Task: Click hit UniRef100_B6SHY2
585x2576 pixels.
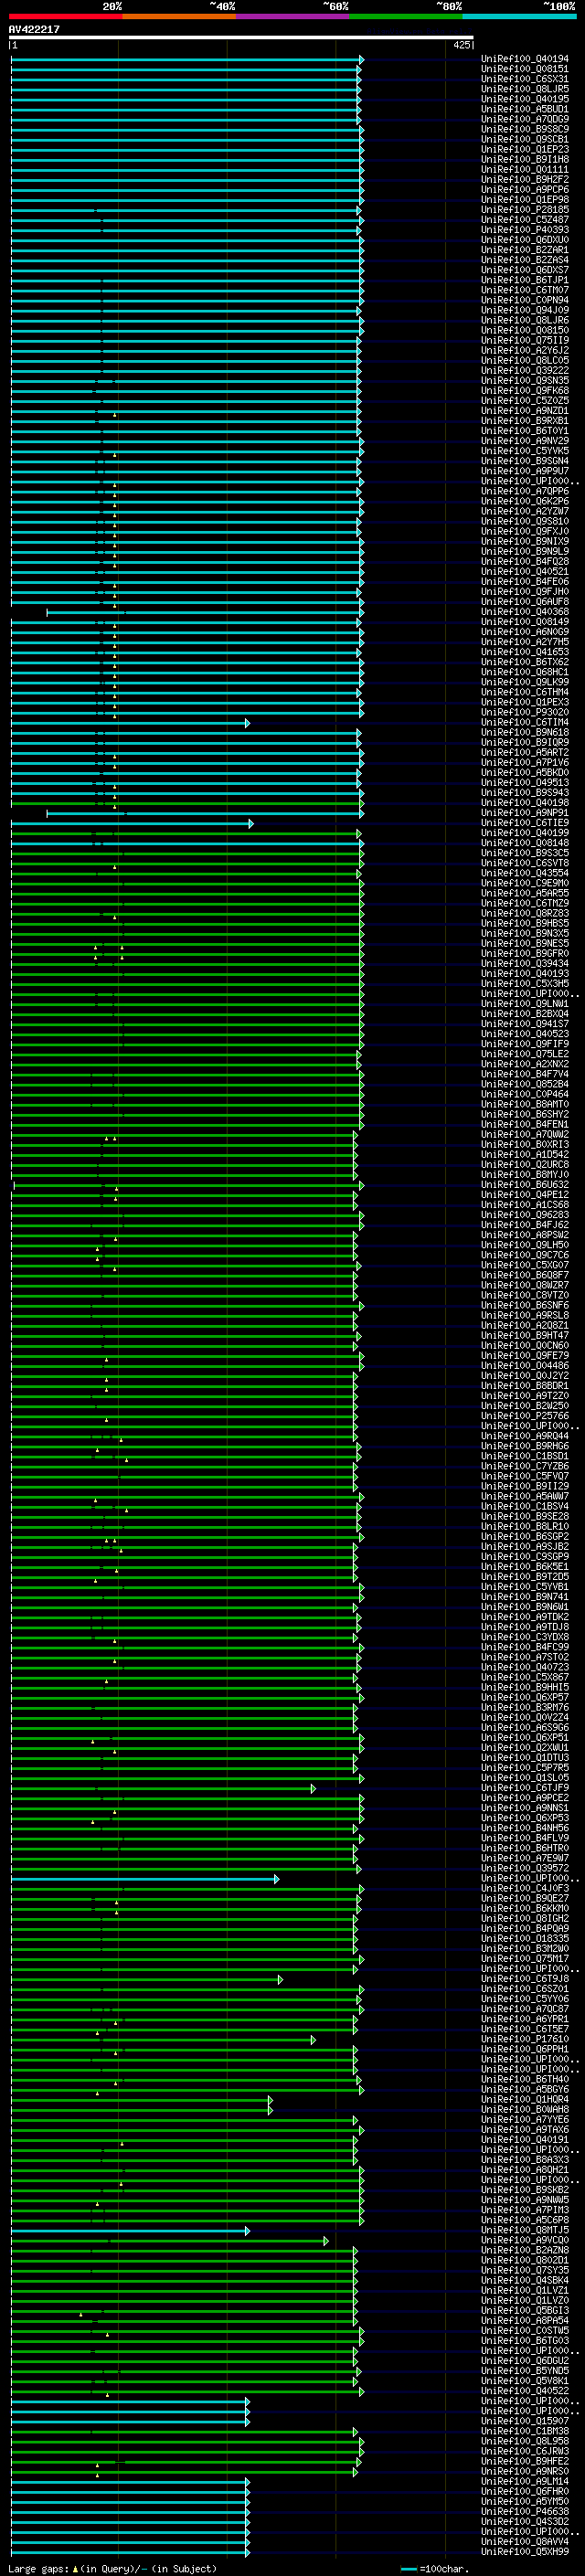Action: pyautogui.click(x=525, y=1115)
